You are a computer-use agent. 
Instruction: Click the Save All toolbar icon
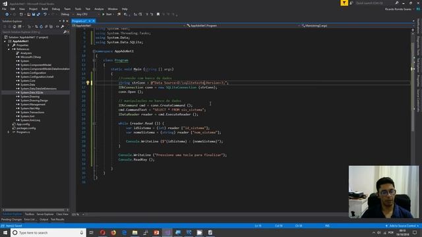point(38,14)
